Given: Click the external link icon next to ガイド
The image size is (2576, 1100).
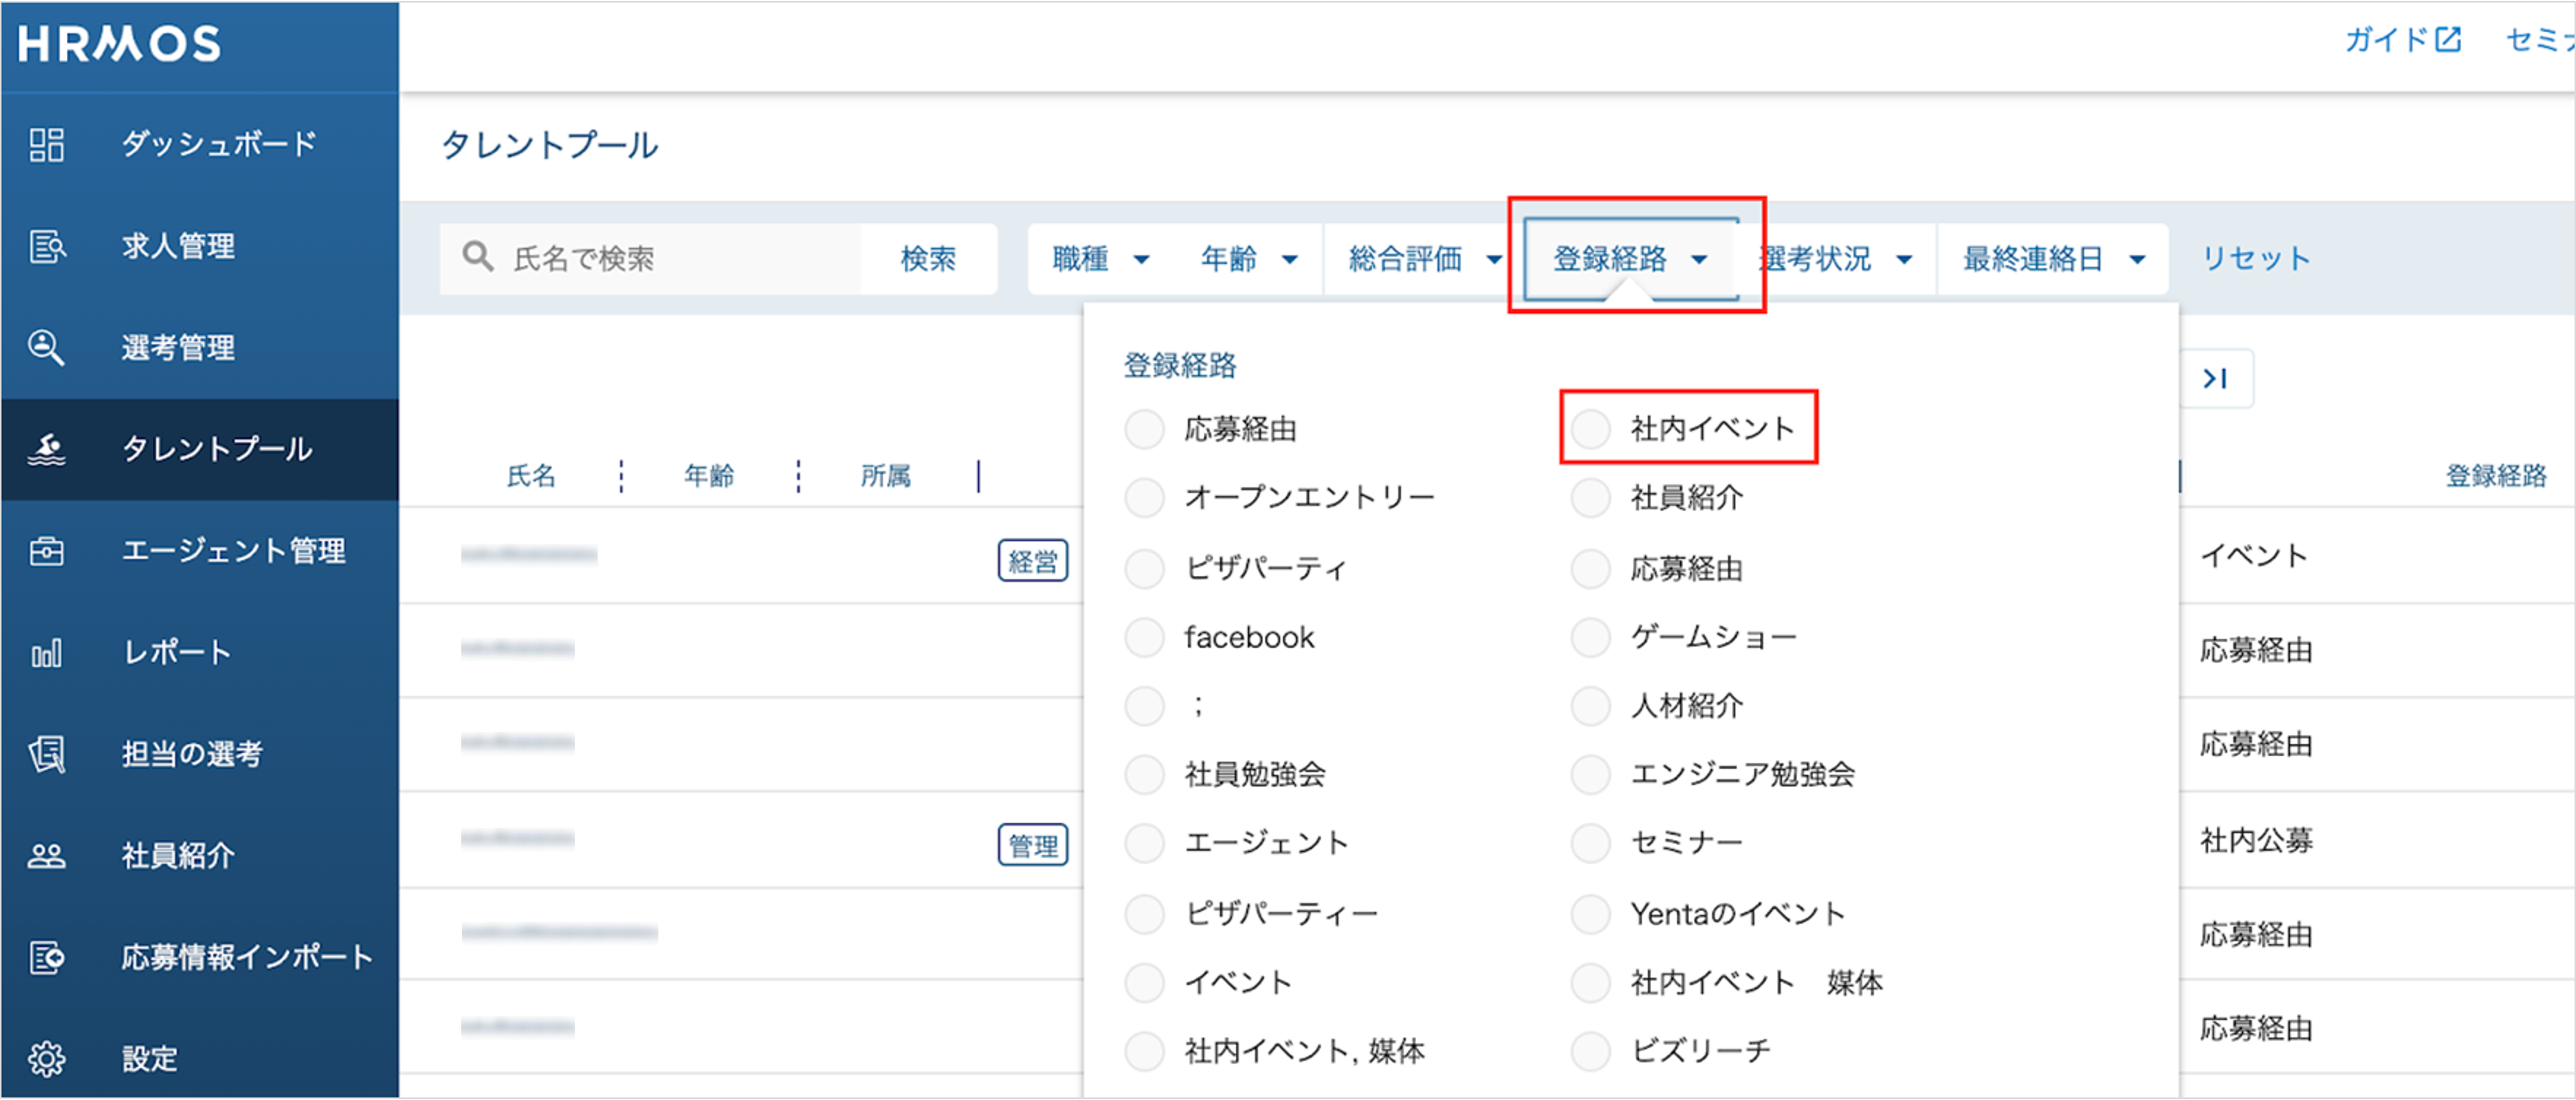Looking at the screenshot, I should point(2447,40).
